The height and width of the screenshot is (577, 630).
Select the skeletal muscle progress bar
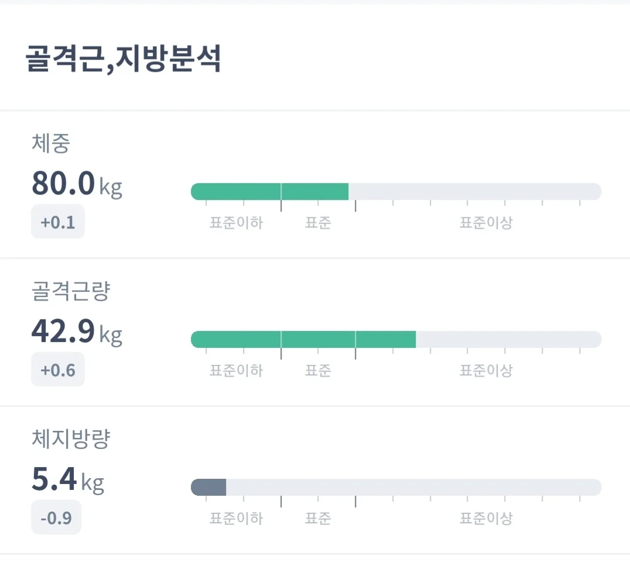(x=395, y=338)
